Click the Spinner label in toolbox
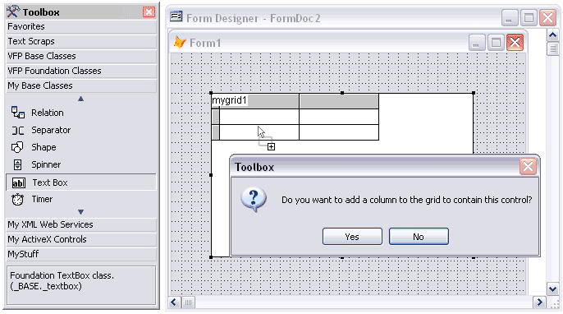The width and height of the screenshot is (563, 314). [46, 164]
